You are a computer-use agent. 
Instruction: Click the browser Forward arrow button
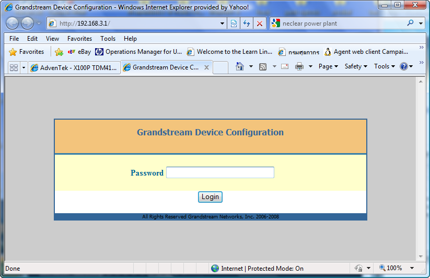click(27, 24)
